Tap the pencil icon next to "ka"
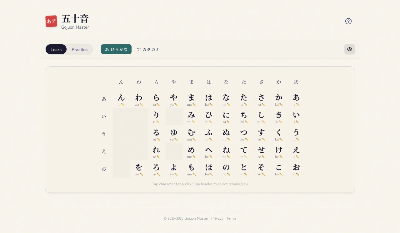This screenshot has width=400, height=233. (x=281, y=104)
